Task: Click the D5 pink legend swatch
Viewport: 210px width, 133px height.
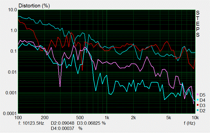Action: tap(198, 95)
